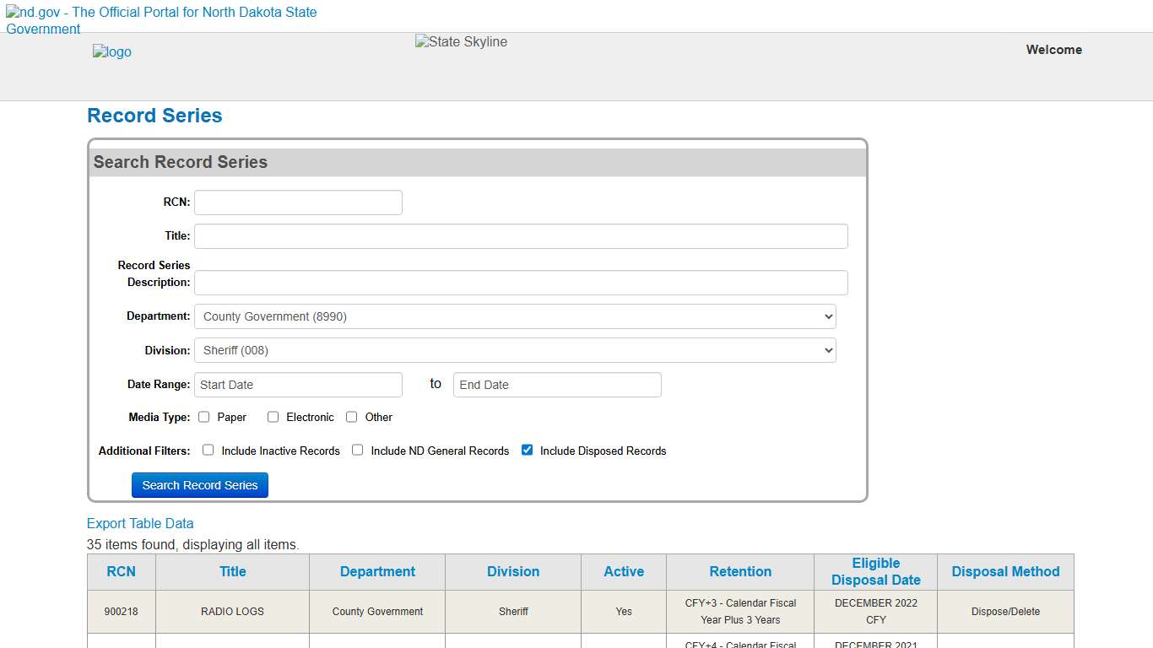Enable Include ND General Records
This screenshot has width=1153, height=648.
click(x=357, y=450)
